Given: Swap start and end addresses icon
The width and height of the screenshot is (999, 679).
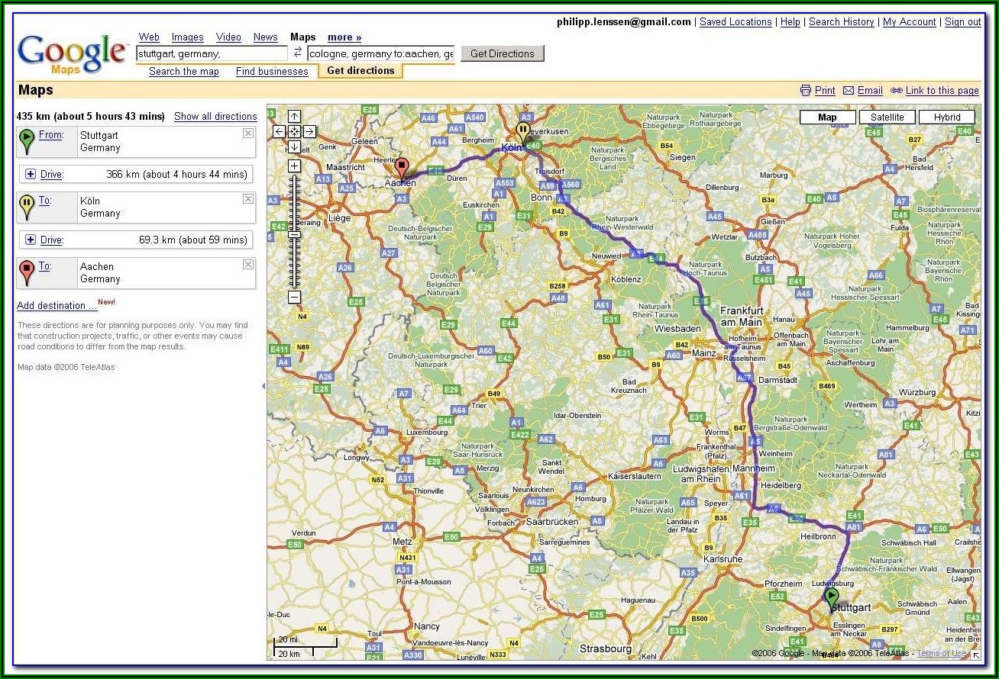Looking at the screenshot, I should [x=298, y=53].
